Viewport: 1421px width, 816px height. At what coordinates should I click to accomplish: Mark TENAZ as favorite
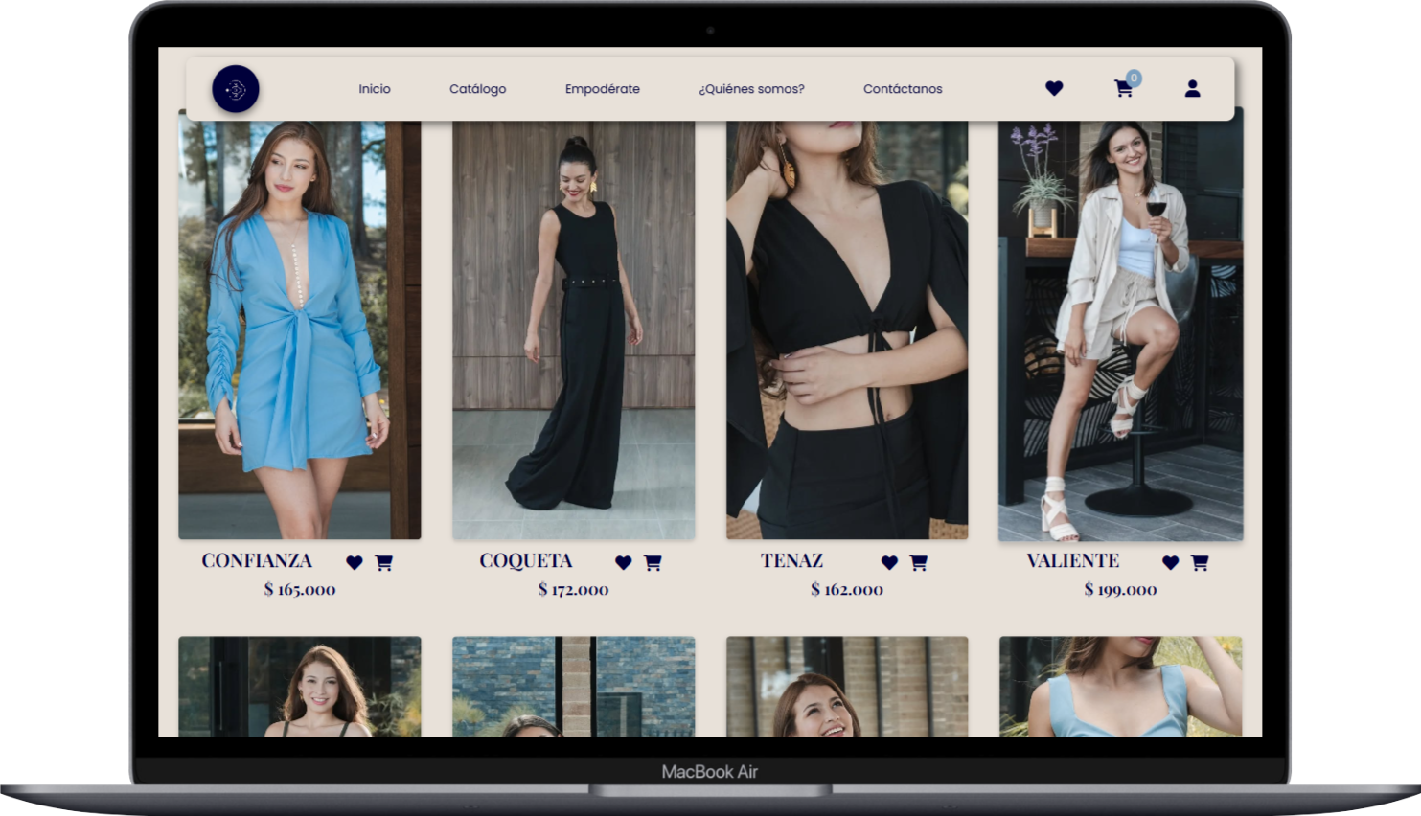point(889,563)
